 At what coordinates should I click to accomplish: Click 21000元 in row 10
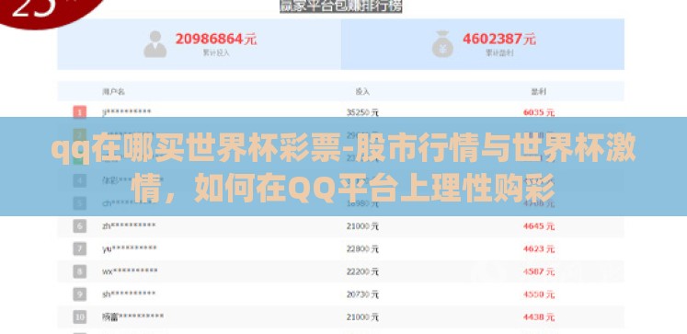[x=362, y=317]
